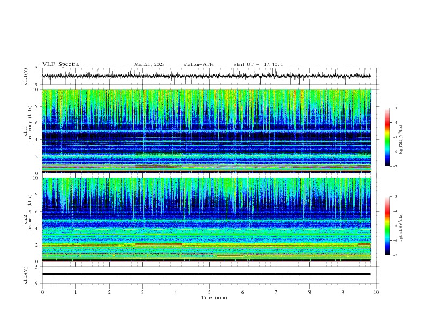Click the 'VLF Spectra' title text
The width and height of the screenshot is (424, 328).
point(60,64)
